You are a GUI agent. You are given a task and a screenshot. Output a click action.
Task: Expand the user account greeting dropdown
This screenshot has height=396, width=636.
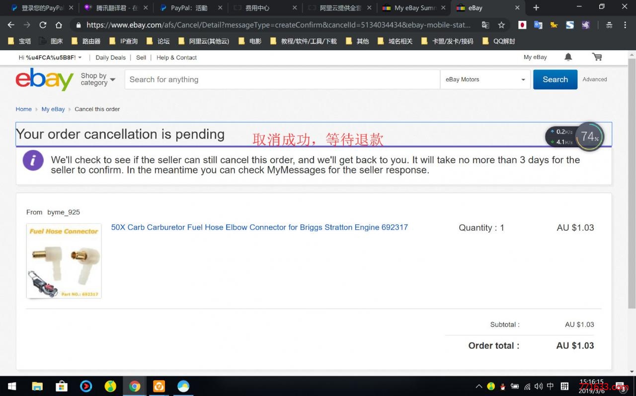[50, 58]
